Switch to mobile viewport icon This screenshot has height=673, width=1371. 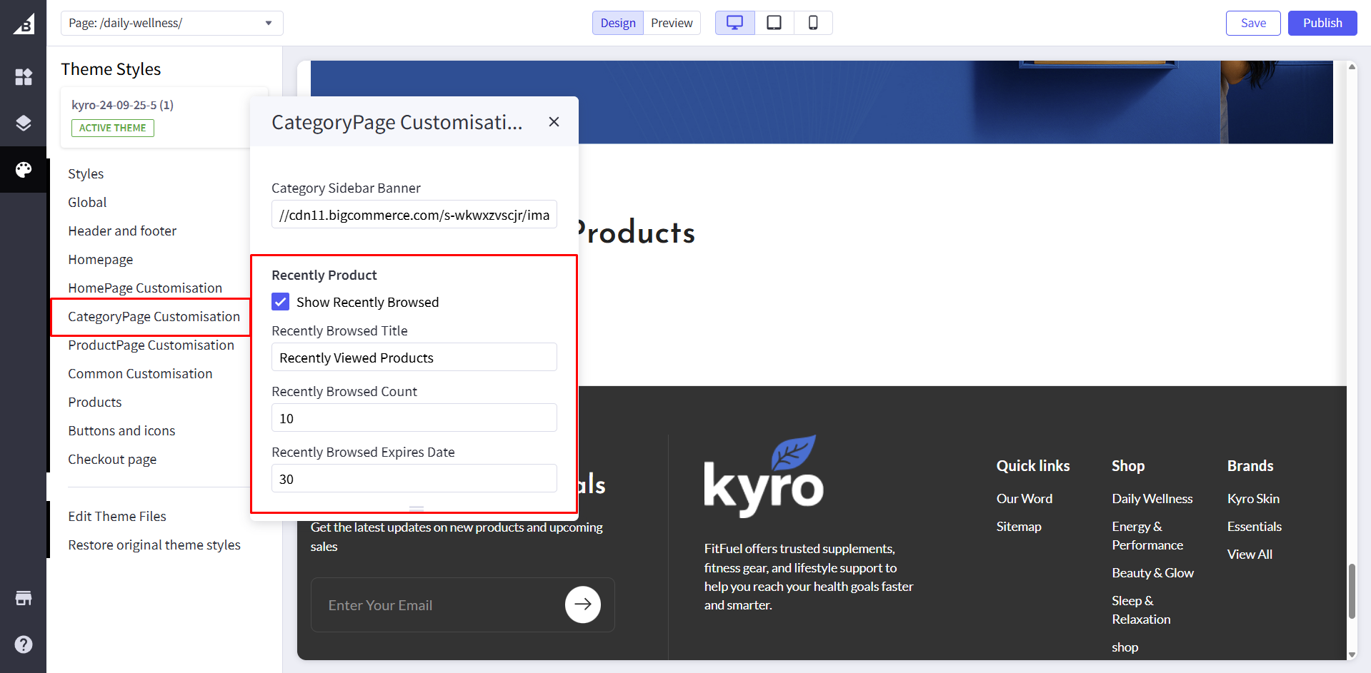813,23
